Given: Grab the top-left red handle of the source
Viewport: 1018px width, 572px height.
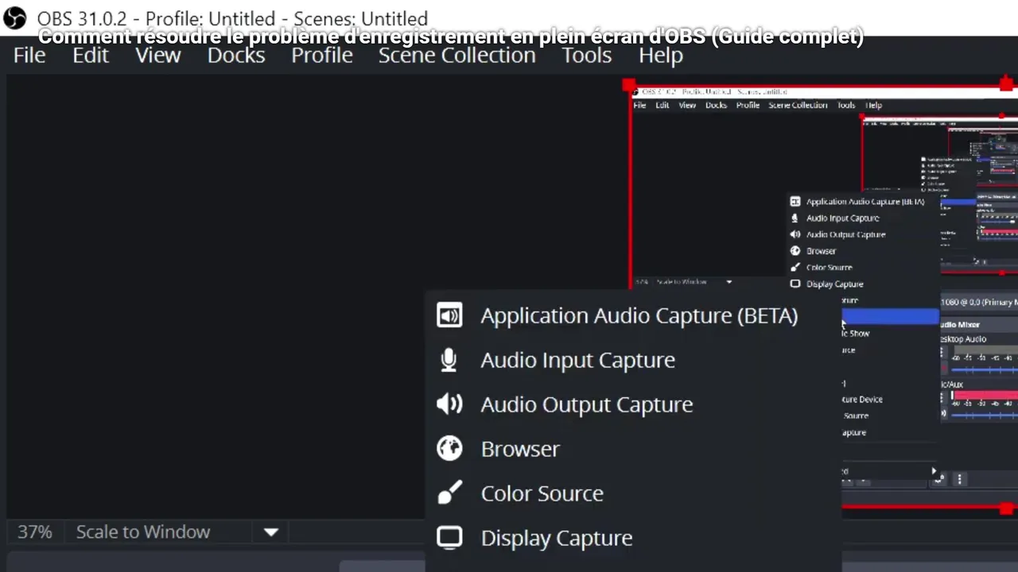Looking at the screenshot, I should [629, 85].
